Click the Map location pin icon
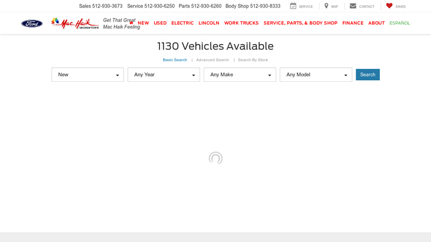The height and width of the screenshot is (242, 431). pyautogui.click(x=326, y=6)
